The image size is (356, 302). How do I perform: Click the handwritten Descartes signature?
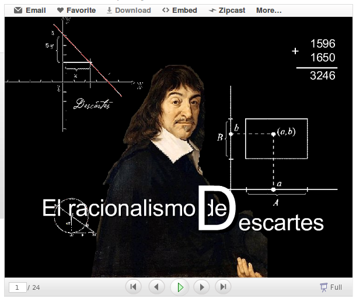(93, 104)
